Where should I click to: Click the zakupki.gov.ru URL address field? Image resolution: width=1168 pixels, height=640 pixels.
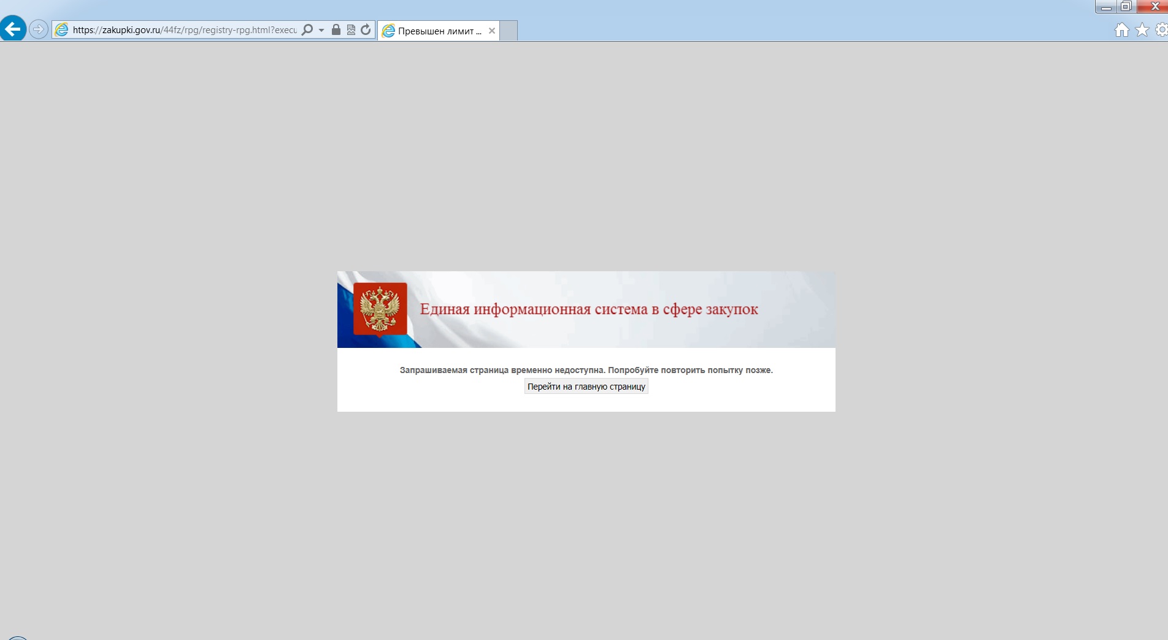(185, 30)
